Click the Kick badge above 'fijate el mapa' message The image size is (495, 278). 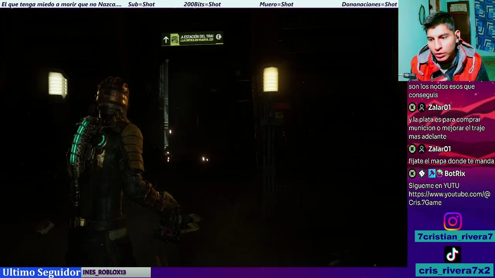click(412, 149)
